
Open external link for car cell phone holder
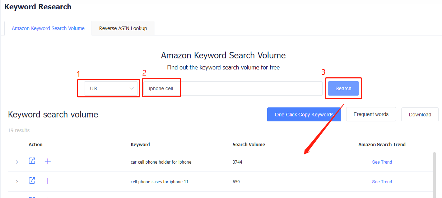(32, 161)
